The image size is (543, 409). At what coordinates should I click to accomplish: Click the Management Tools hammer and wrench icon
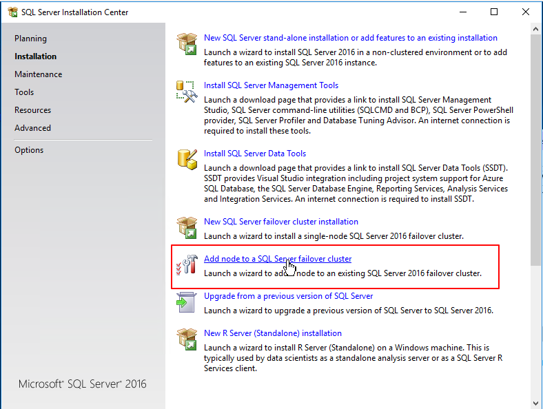click(187, 92)
